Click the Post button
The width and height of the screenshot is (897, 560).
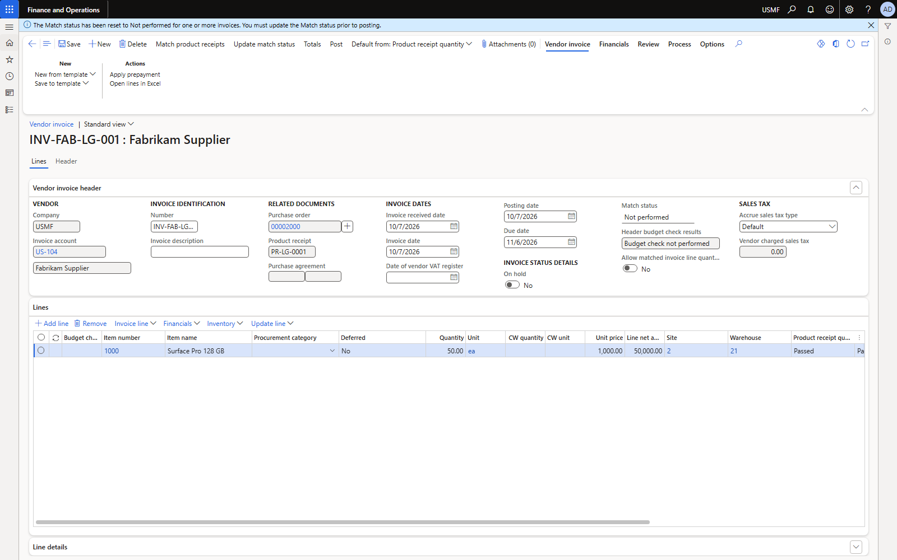coord(336,44)
